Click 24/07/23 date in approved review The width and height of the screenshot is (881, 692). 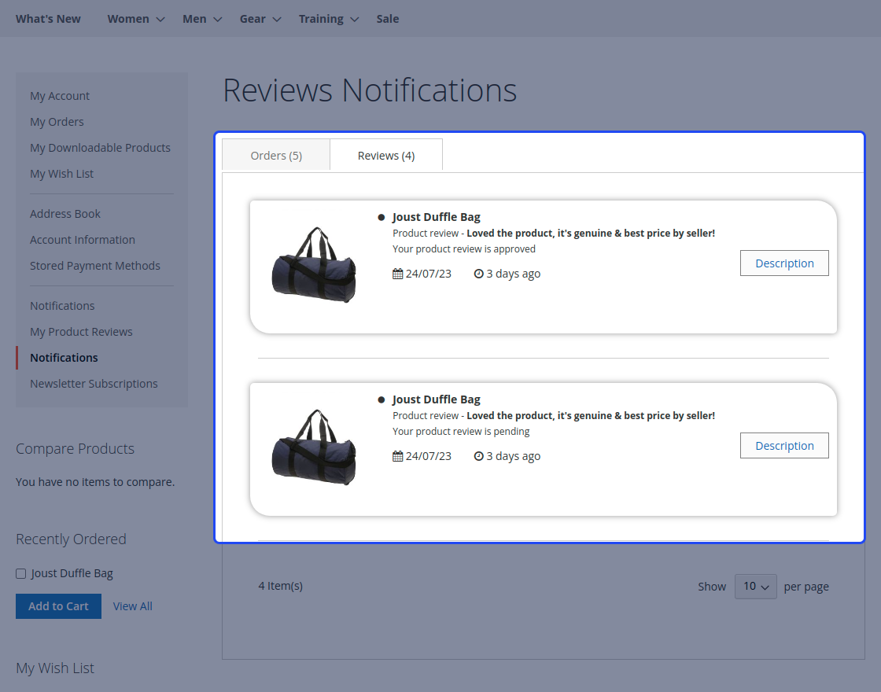pos(428,274)
